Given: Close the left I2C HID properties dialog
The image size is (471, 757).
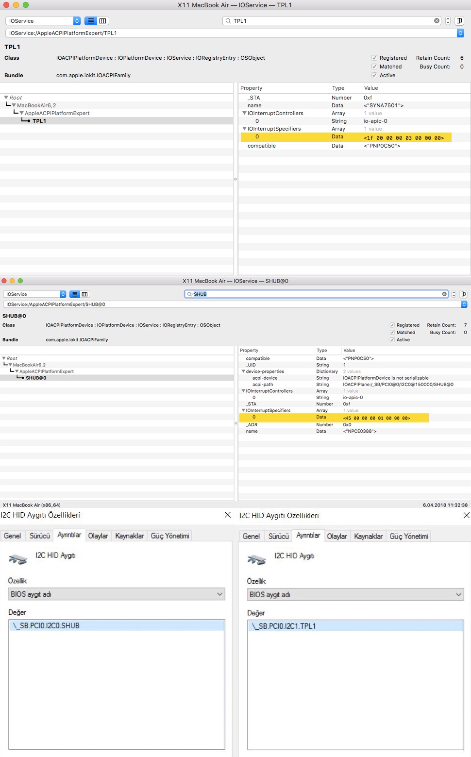Looking at the screenshot, I should pyautogui.click(x=227, y=515).
